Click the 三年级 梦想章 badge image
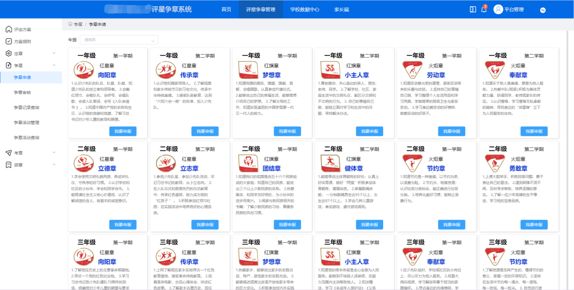574x290 pixels. coord(248,257)
